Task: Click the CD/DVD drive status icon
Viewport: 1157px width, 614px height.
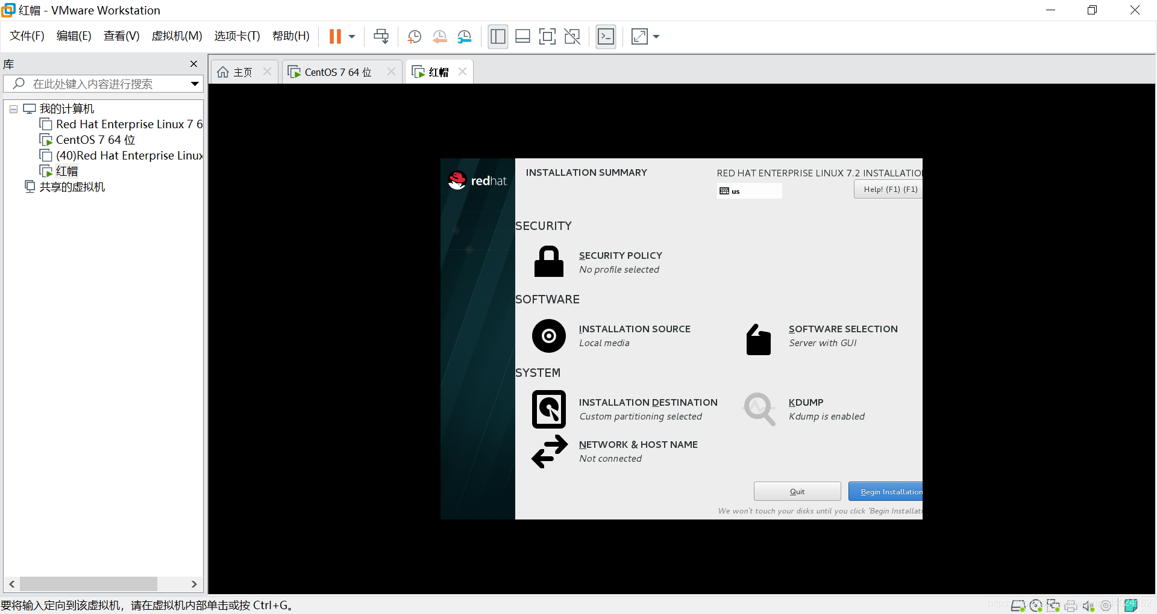Action: [x=1036, y=606]
